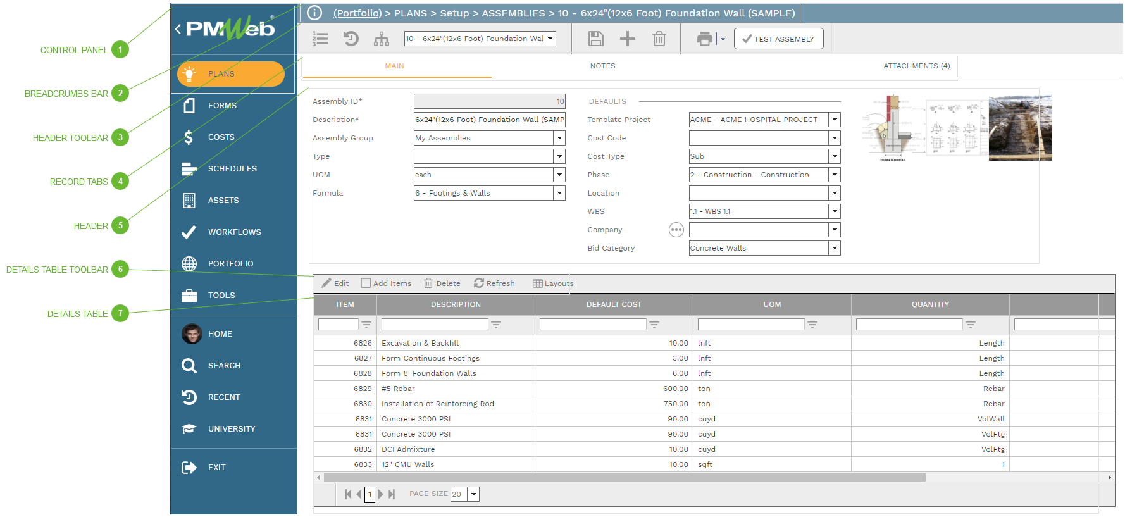Screen dimensions: 1125x517
Task: Open the Cost Type dropdown
Action: coord(835,156)
